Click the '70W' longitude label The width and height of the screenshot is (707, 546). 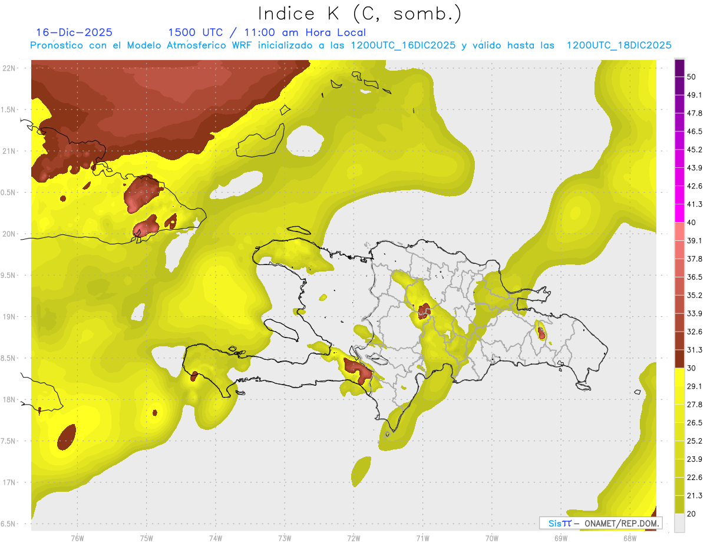coord(492,538)
